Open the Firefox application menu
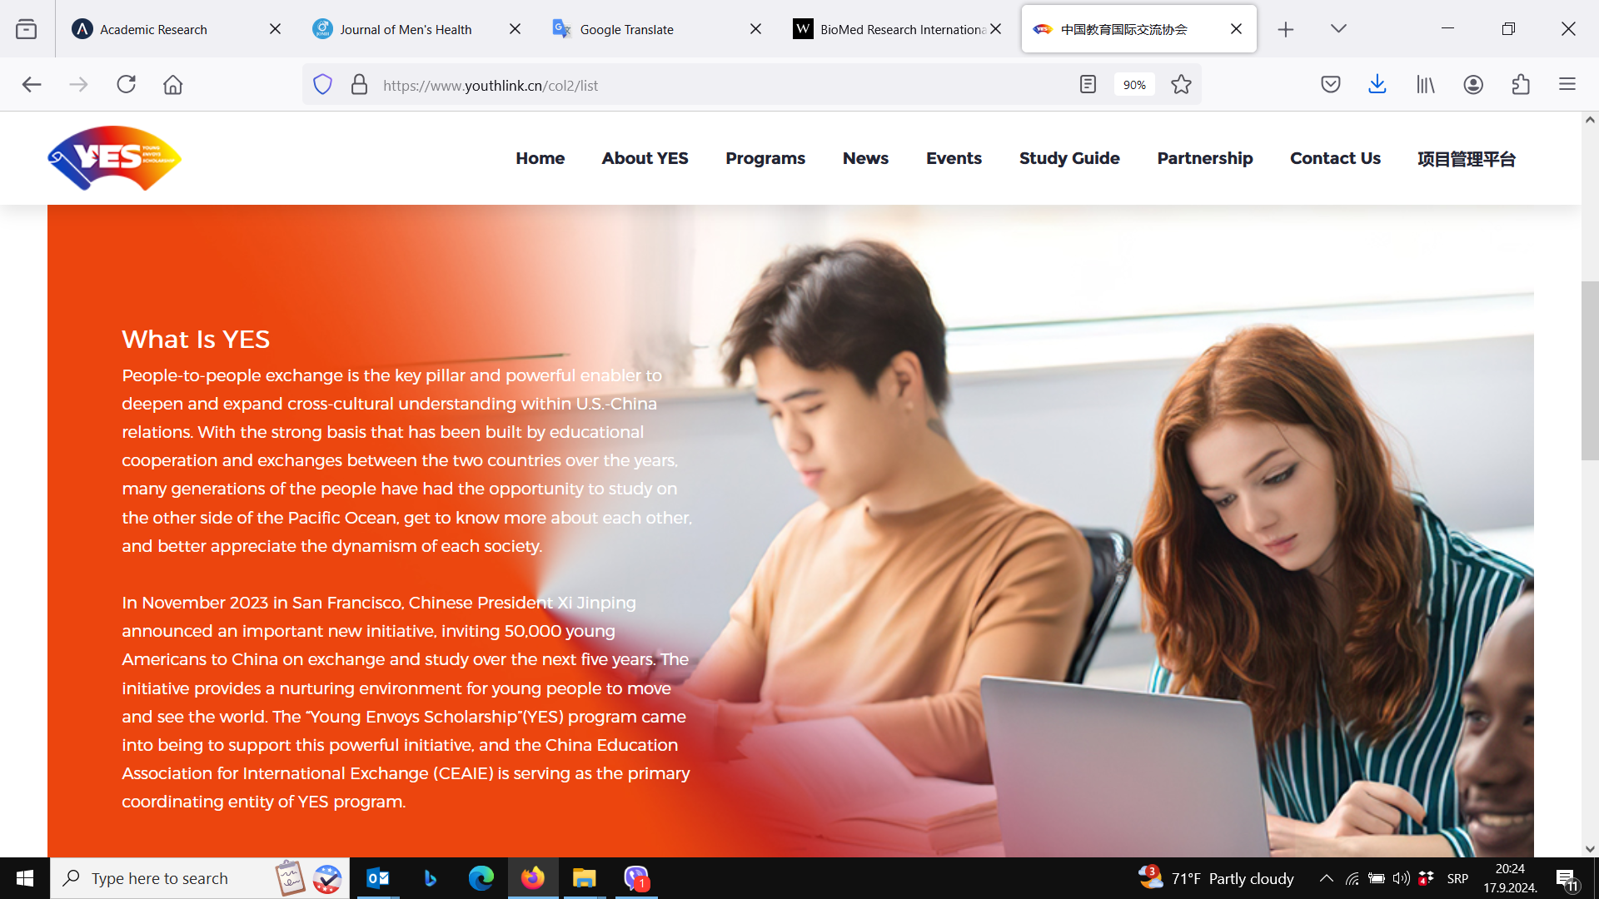This screenshot has width=1599, height=899. pyautogui.click(x=1567, y=85)
